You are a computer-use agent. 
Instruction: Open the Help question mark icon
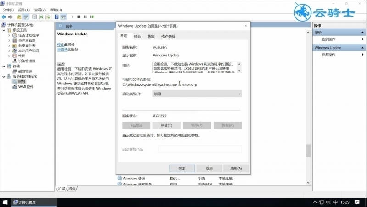pos(56,17)
